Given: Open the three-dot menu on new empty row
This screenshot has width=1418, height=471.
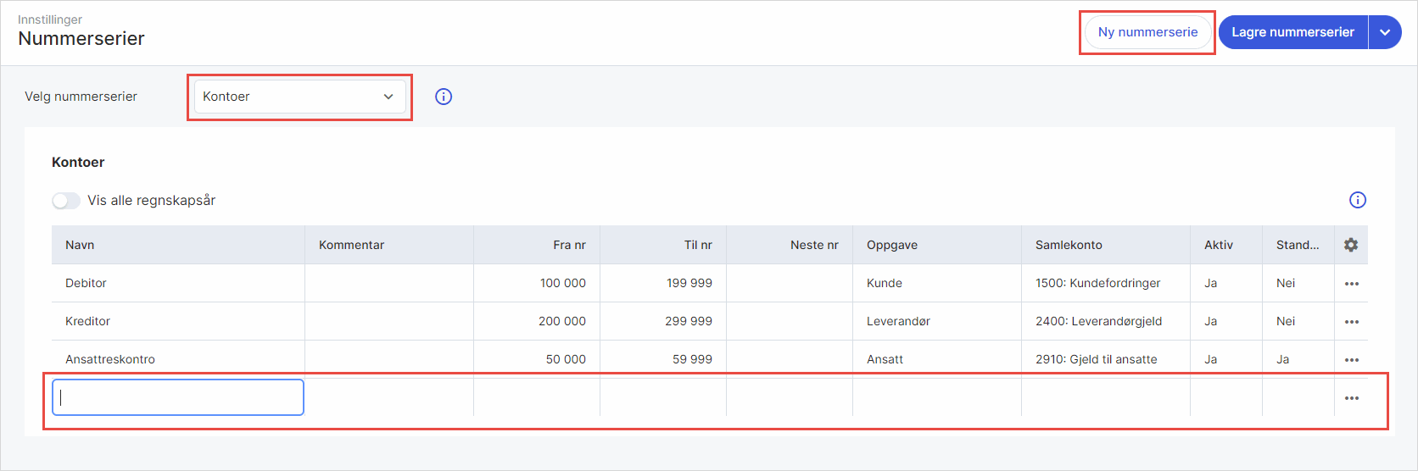Looking at the screenshot, I should point(1352,398).
